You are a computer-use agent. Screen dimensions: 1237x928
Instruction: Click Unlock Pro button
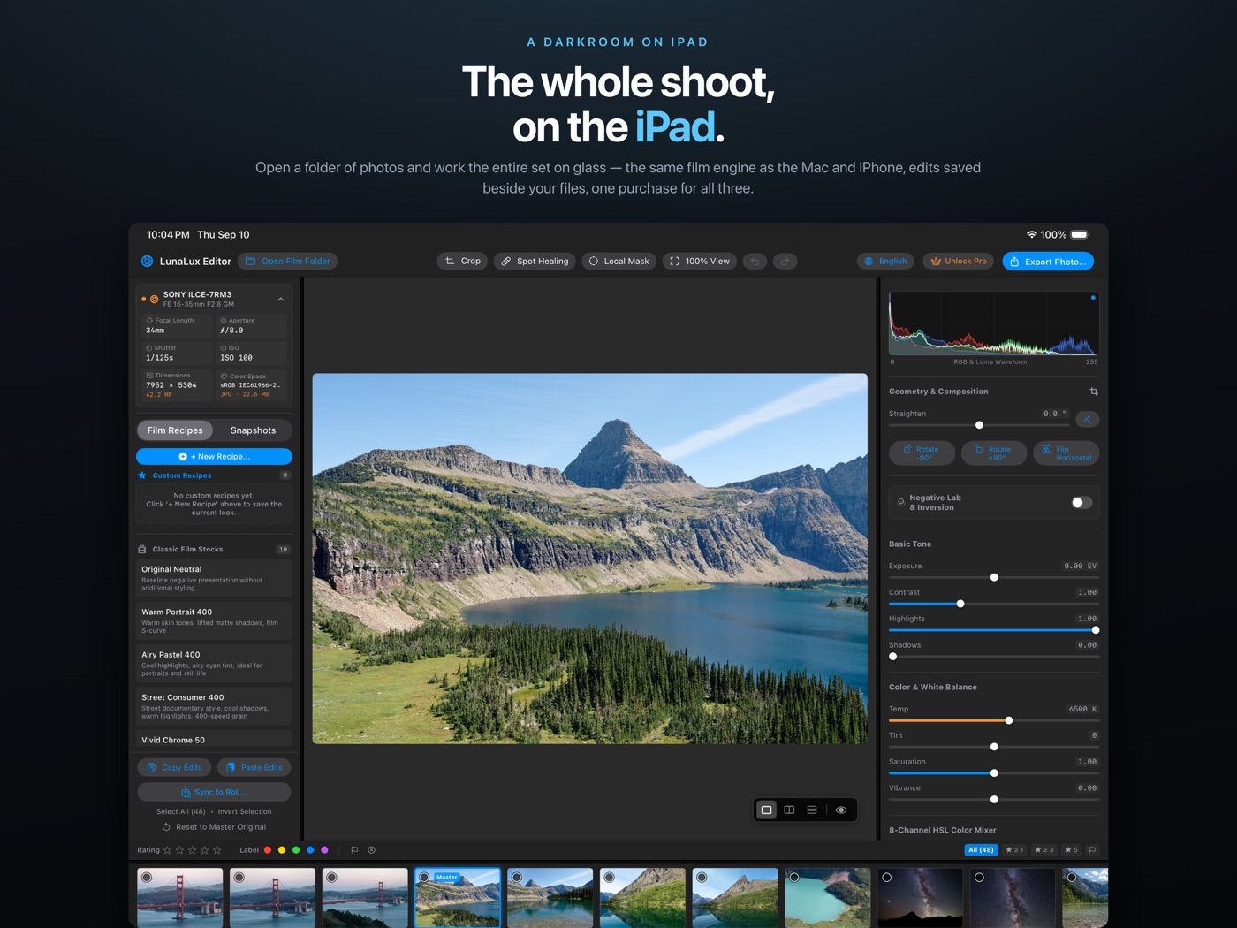[959, 262]
